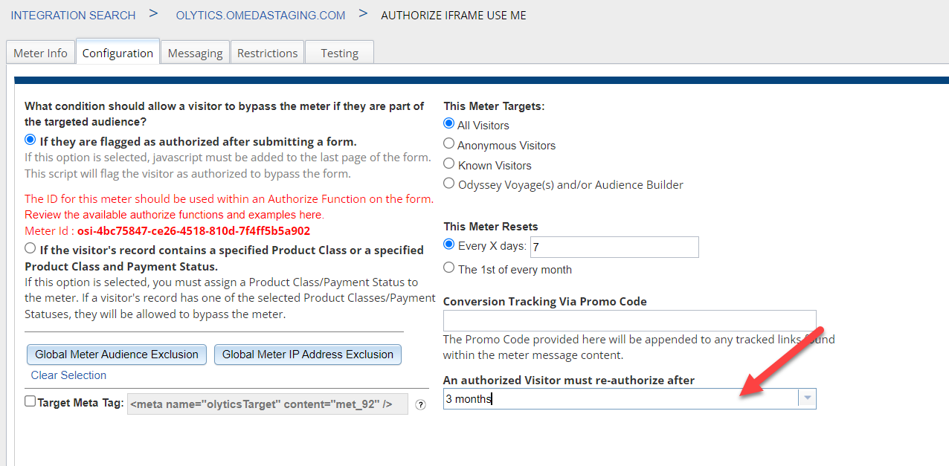Pick Odyssey Voyage(s) and/or Audience Builder option
The height and width of the screenshot is (466, 949).
pyautogui.click(x=448, y=184)
